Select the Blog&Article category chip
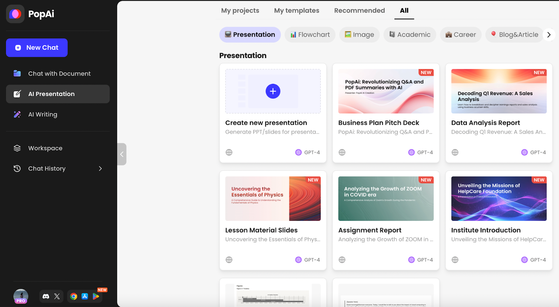This screenshot has width=559, height=307. (x=515, y=35)
